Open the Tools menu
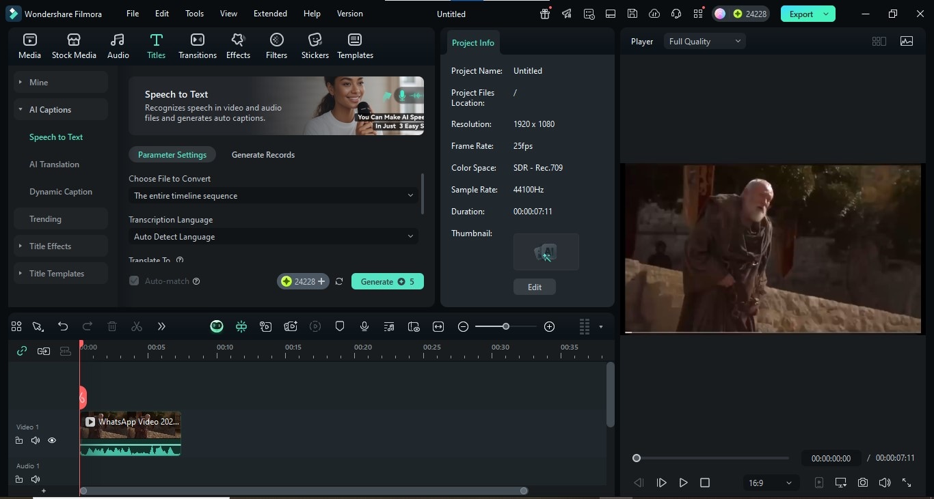The width and height of the screenshot is (934, 499). click(x=194, y=14)
